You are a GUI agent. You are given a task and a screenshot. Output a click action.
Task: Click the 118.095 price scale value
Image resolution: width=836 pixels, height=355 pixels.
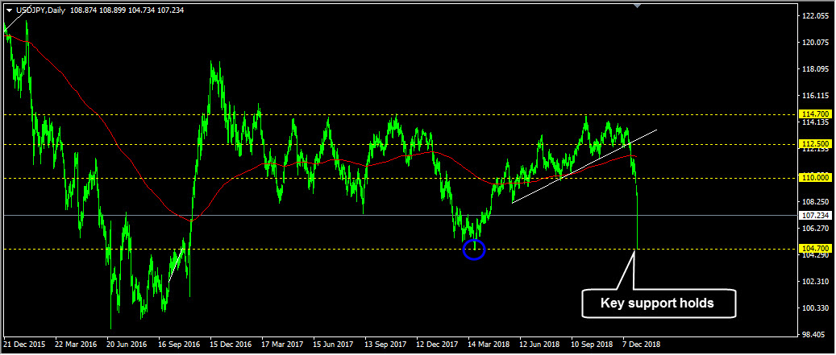pos(815,70)
